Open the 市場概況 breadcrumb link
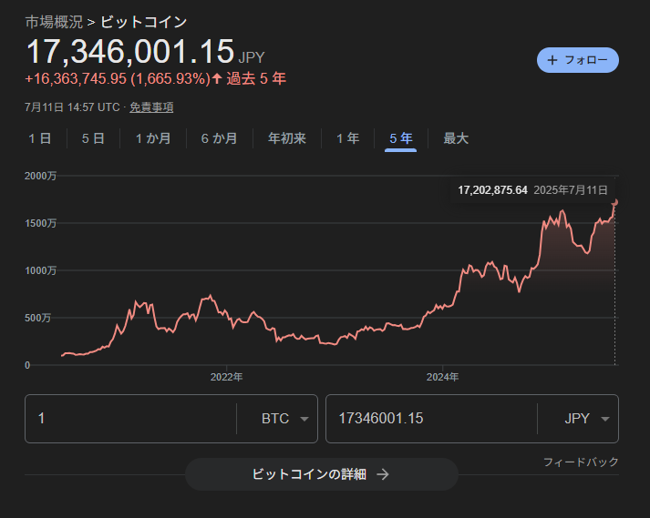Screen dimensions: 650x518 point(54,23)
